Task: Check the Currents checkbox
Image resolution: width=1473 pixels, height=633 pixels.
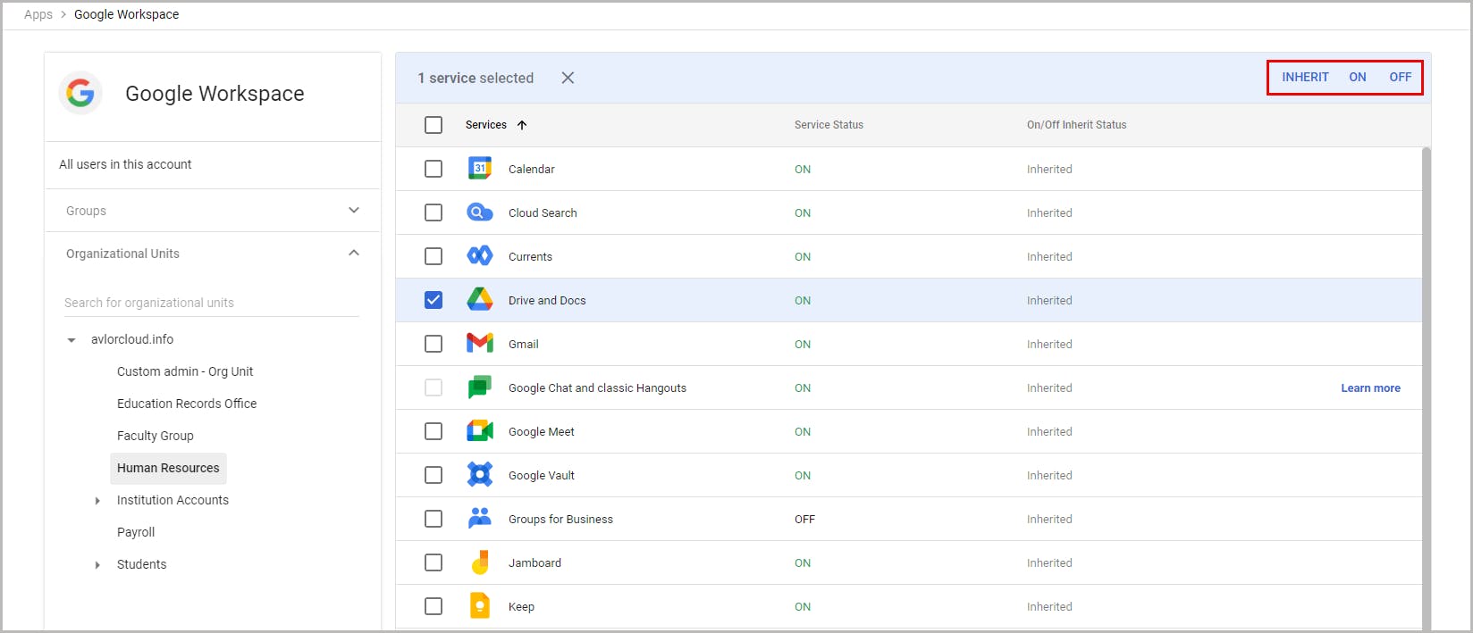Action: (x=433, y=256)
